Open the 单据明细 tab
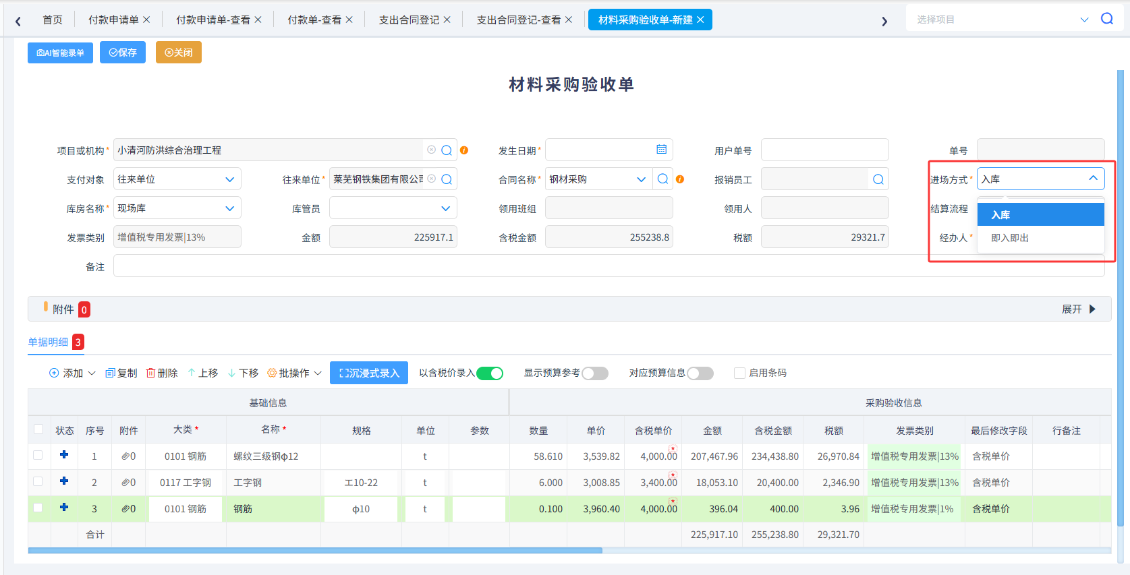 pos(49,342)
